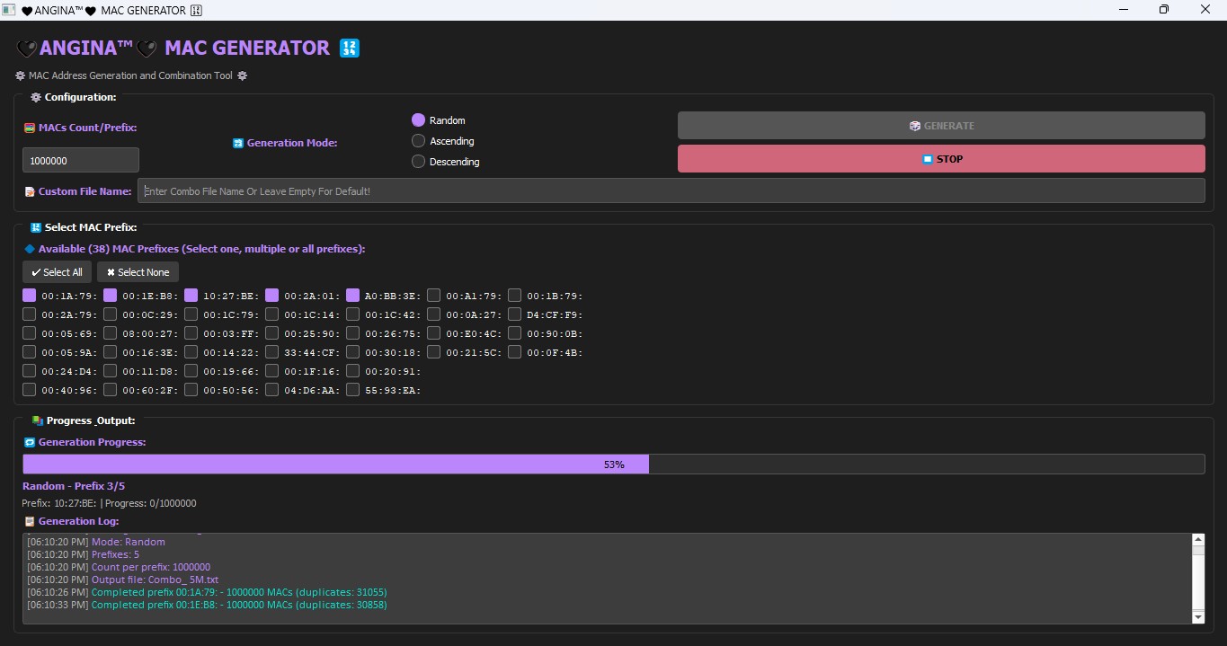1227x646 pixels.
Task: Check the 55:93:EA: prefix checkbox
Action: [353, 390]
